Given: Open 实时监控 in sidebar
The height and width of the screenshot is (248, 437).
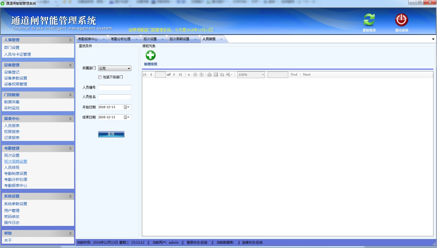Looking at the screenshot, I should (x=12, y=108).
